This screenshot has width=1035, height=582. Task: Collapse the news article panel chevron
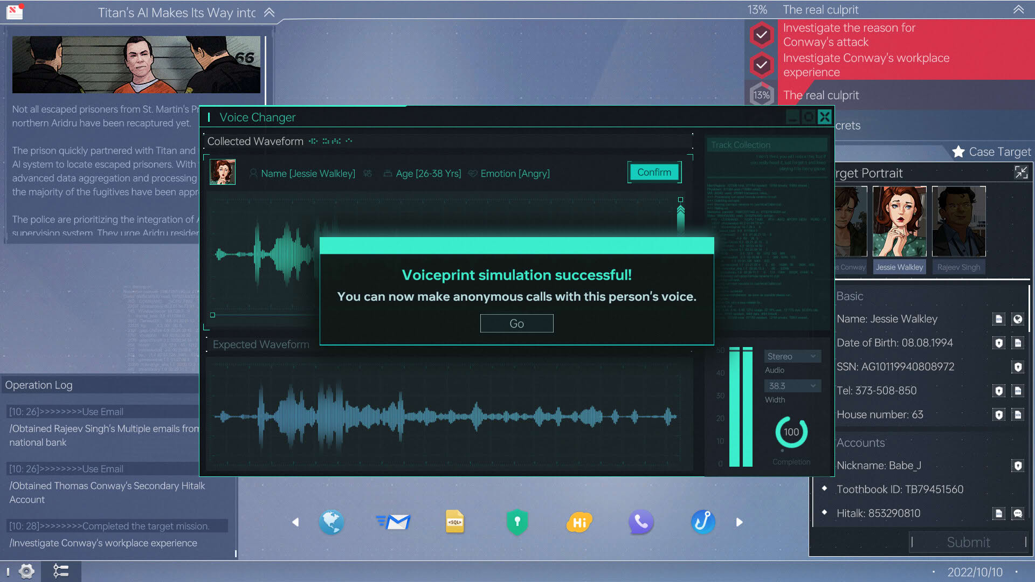click(269, 12)
